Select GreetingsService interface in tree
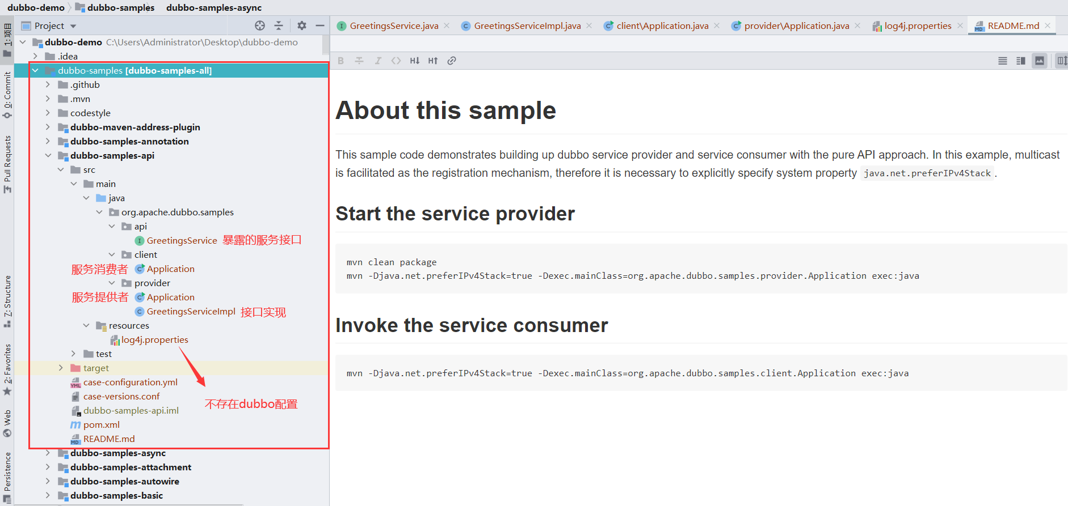 tap(182, 240)
